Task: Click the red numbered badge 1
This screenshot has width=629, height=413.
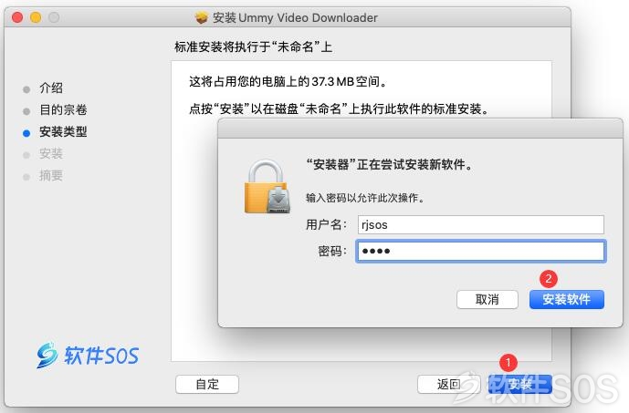Action: tap(508, 363)
